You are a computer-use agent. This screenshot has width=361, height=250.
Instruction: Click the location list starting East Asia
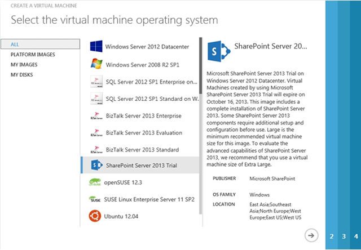[x=275, y=211]
